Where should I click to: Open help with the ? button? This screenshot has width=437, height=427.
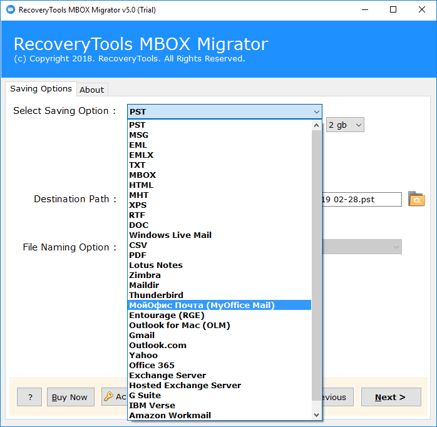(x=29, y=397)
